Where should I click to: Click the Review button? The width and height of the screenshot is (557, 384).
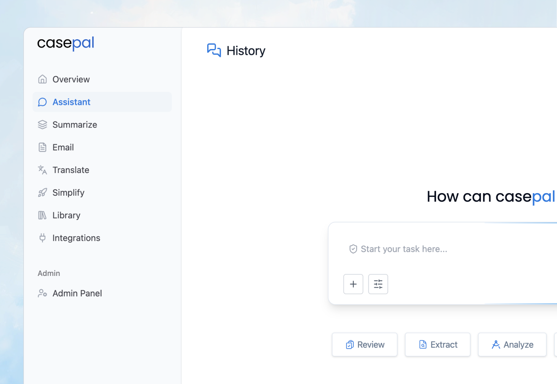(364, 344)
